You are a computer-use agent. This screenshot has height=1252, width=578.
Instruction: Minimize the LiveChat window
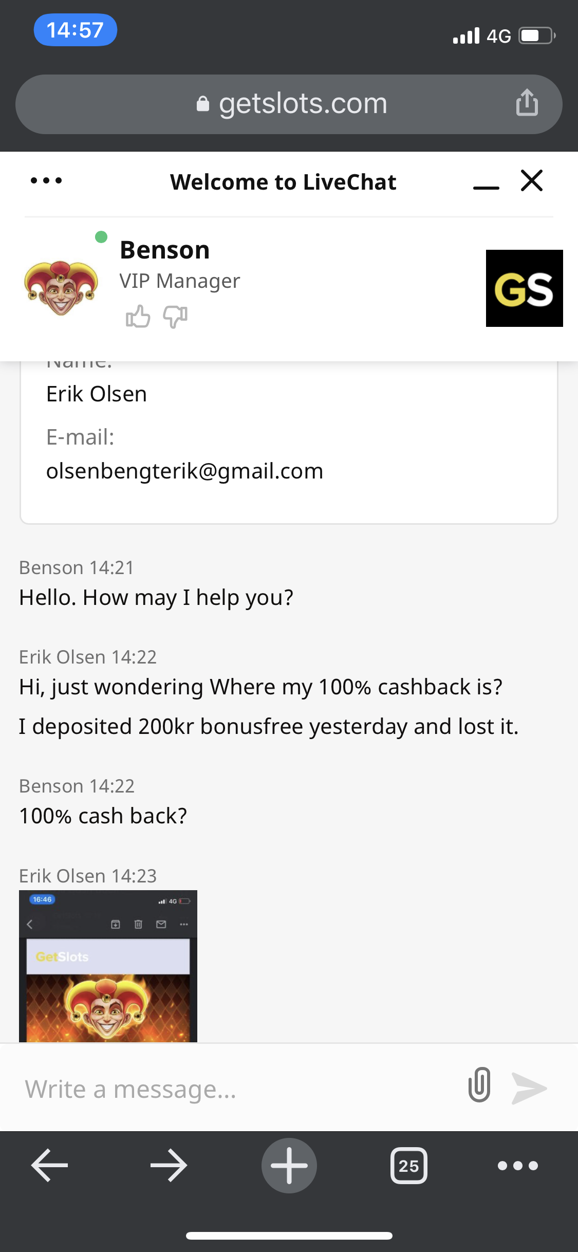click(486, 183)
